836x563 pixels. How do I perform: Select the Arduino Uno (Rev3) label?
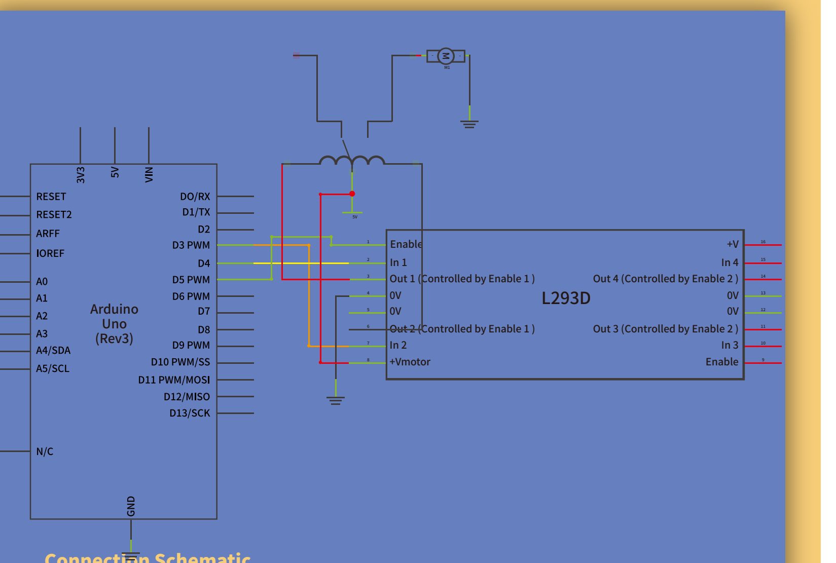[x=115, y=324]
